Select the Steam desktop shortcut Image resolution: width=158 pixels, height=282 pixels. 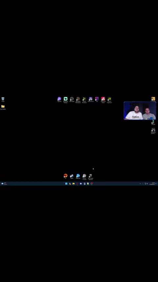click(72, 176)
